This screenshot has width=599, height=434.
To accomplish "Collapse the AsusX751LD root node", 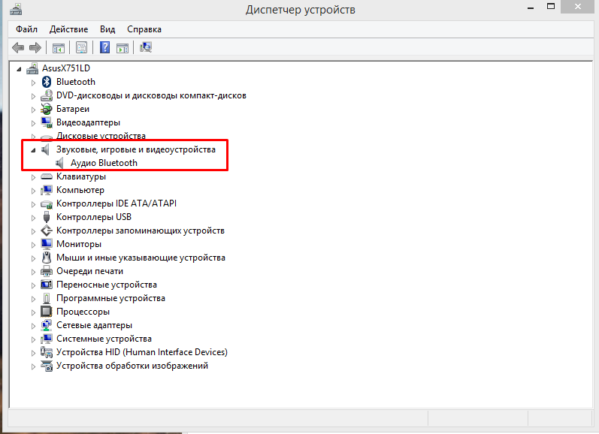I will (19, 69).
